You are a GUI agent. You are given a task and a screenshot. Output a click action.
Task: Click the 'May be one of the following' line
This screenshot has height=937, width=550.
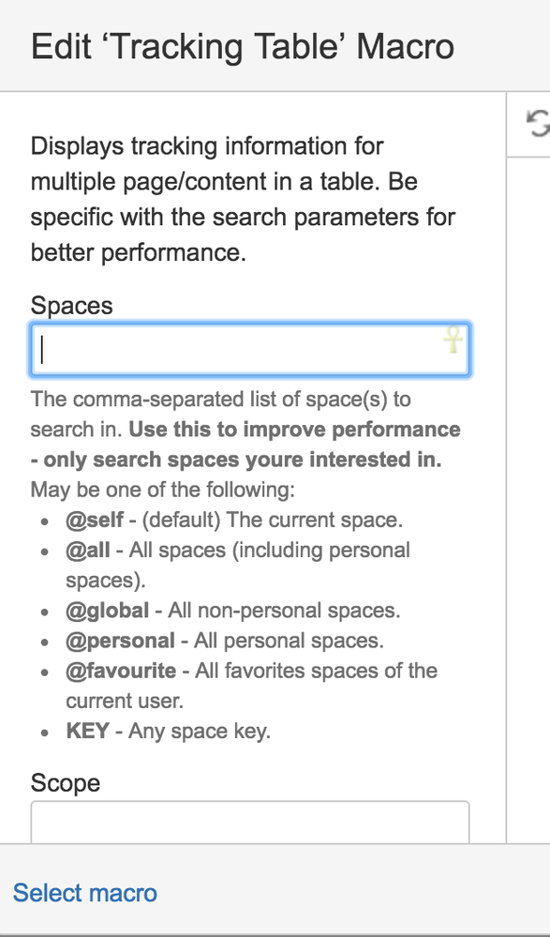coord(162,490)
